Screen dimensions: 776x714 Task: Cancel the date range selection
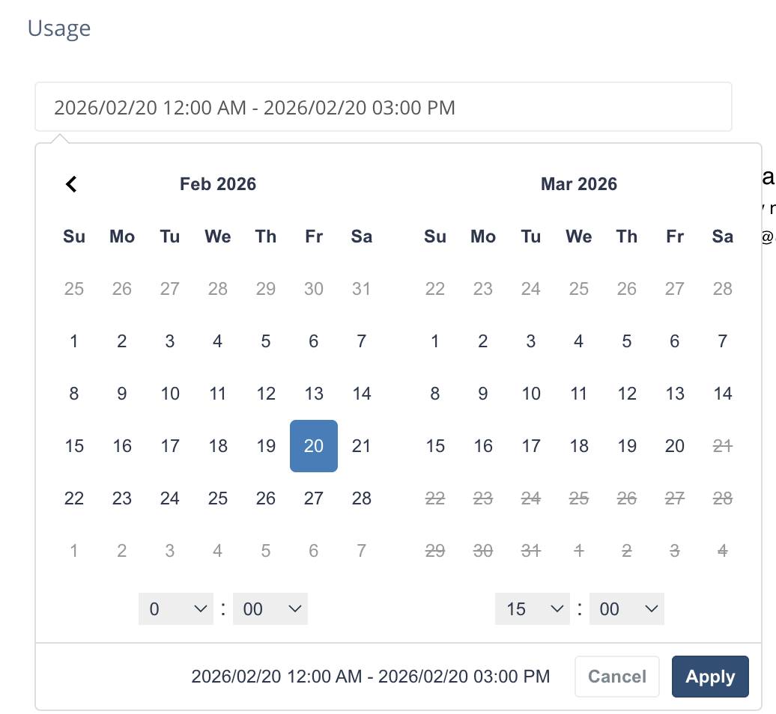(616, 677)
